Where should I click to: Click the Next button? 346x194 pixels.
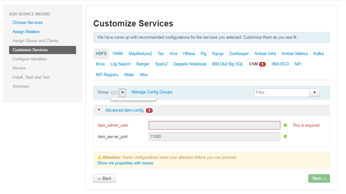pos(319,178)
